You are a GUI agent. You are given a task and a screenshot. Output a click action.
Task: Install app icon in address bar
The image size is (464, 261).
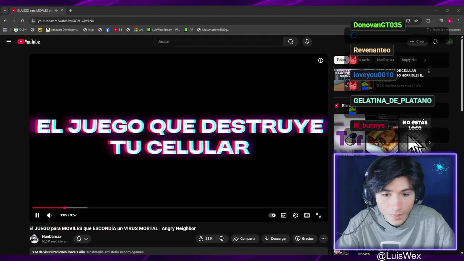click(408, 21)
